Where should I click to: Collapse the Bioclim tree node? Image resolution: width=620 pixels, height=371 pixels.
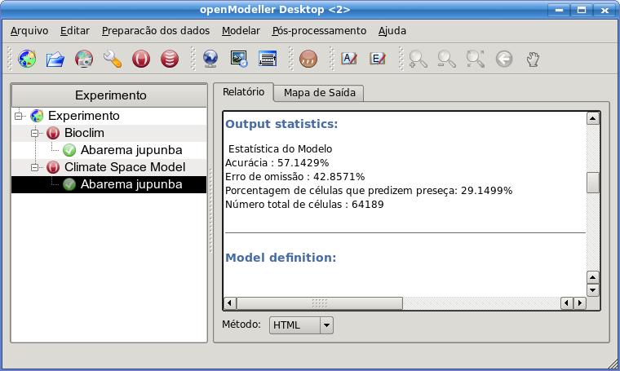pyautogui.click(x=34, y=133)
